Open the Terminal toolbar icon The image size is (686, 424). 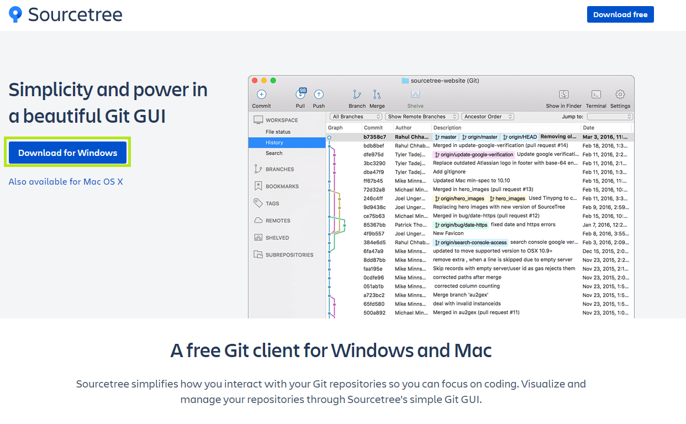coord(596,95)
